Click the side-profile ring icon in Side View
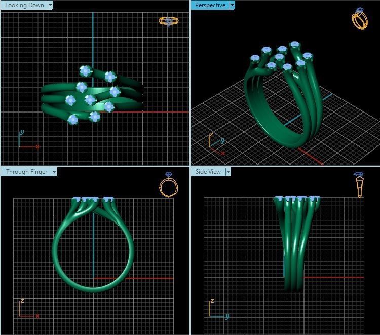The image size is (380, 335). pyautogui.click(x=359, y=184)
